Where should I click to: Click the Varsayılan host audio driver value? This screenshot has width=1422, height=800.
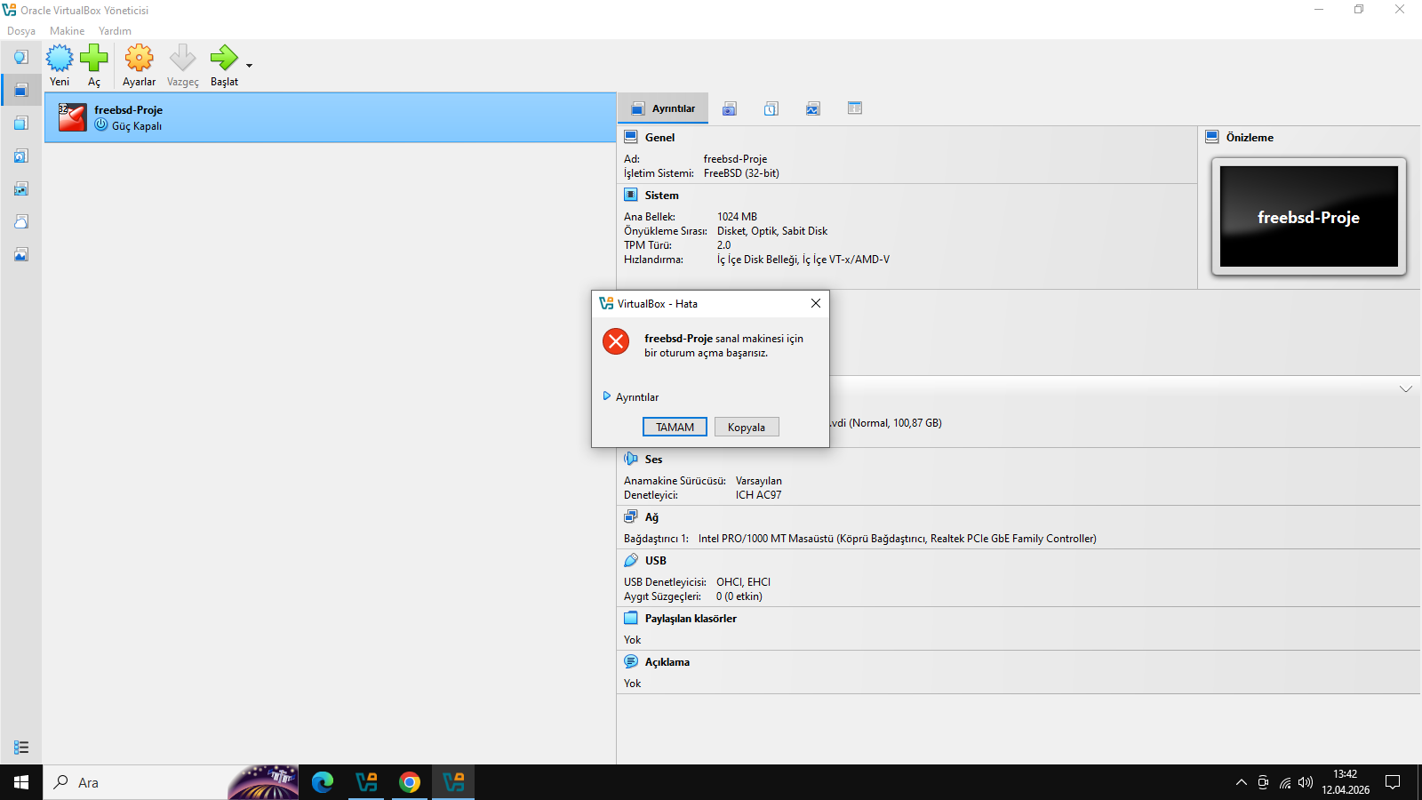pos(759,481)
